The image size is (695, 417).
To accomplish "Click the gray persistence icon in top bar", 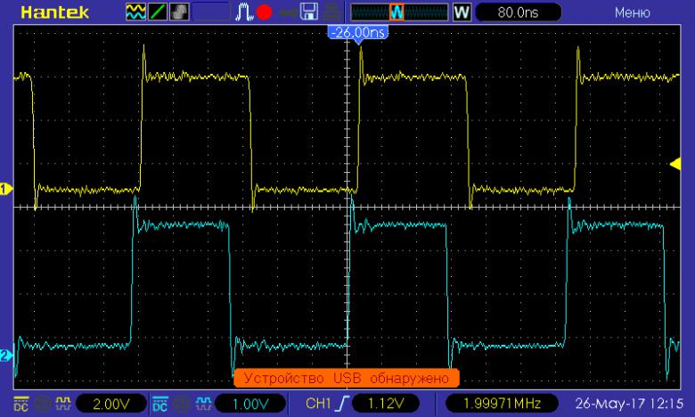I will pos(178,12).
